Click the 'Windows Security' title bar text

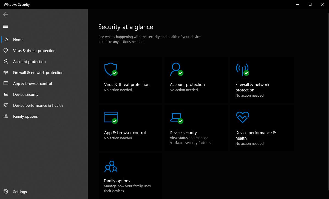tap(17, 5)
